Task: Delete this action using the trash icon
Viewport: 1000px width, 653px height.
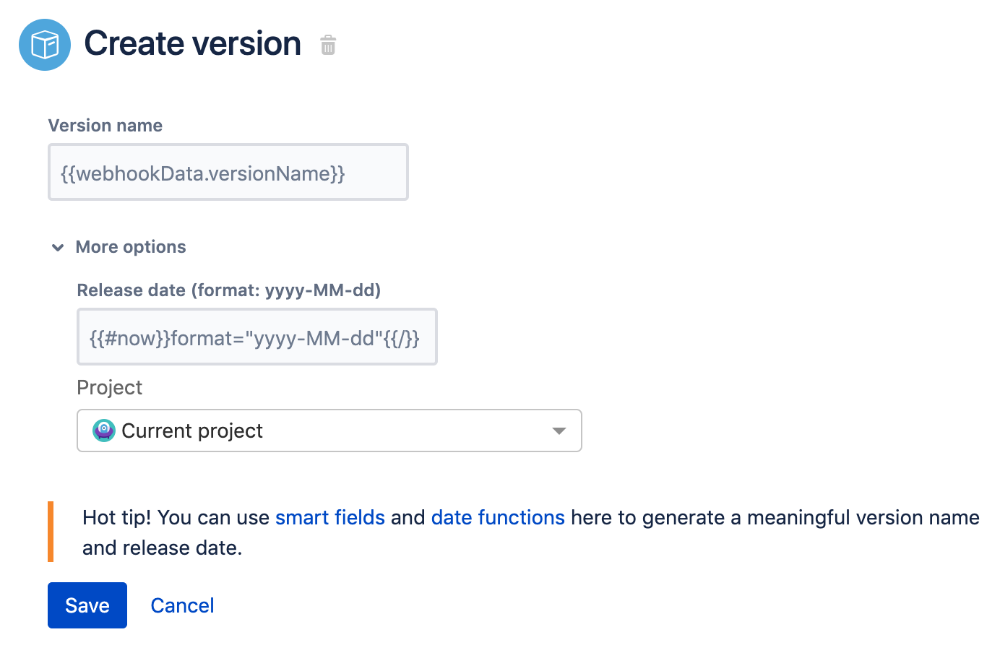Action: coord(328,45)
